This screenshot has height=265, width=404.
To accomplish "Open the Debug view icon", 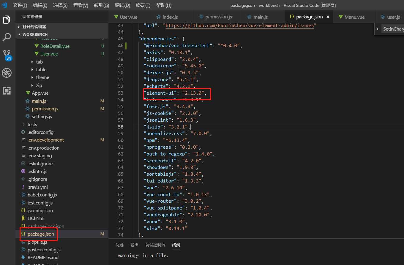I will tap(7, 73).
